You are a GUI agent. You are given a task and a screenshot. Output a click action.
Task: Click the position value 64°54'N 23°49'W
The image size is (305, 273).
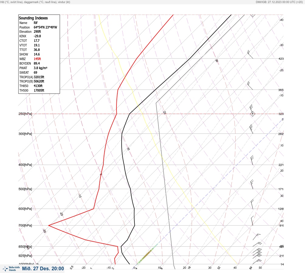pyautogui.click(x=45, y=27)
